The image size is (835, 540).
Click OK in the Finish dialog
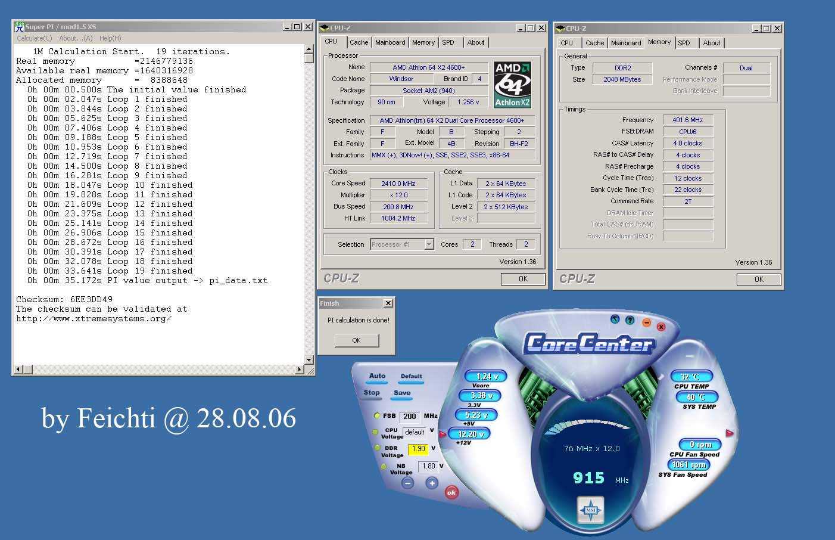(x=356, y=340)
